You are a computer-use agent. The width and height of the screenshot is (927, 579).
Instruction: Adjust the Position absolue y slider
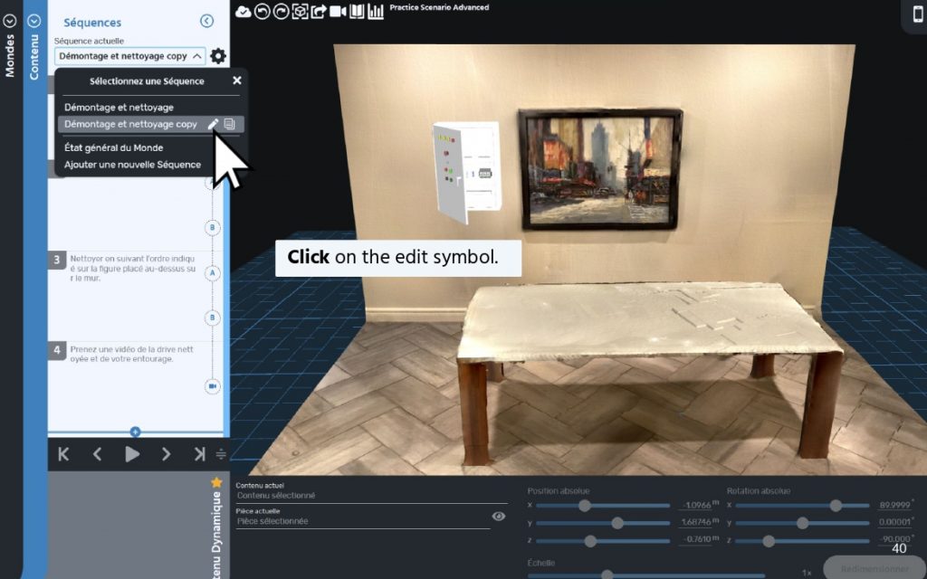click(617, 523)
